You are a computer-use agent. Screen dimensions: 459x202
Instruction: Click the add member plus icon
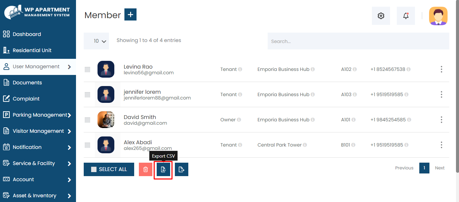coord(130,15)
